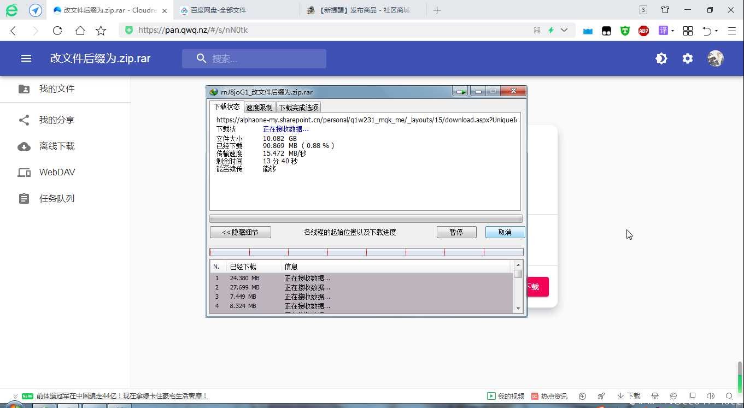The height and width of the screenshot is (408, 744).
Task: Sort by the 信息 column header
Action: click(396, 267)
